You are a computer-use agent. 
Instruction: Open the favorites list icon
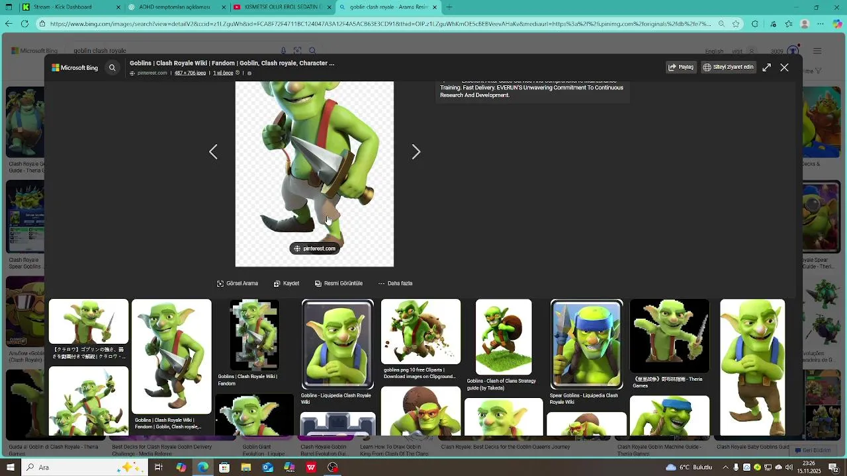pyautogui.click(x=789, y=24)
